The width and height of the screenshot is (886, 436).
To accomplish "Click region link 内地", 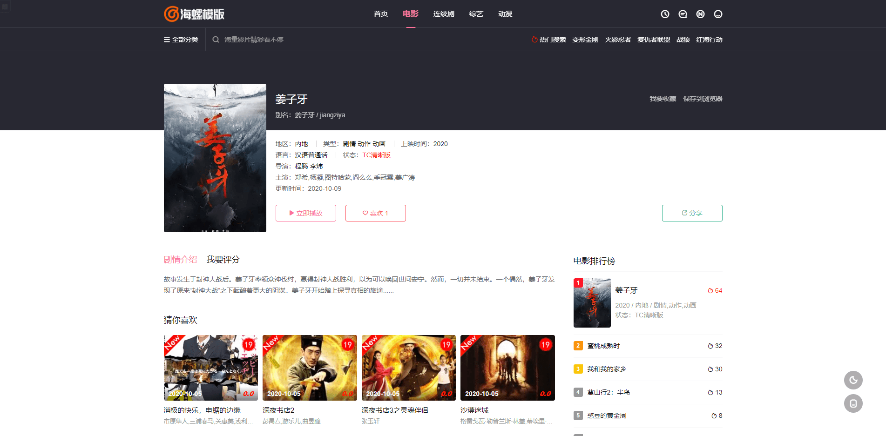I will pos(301,144).
